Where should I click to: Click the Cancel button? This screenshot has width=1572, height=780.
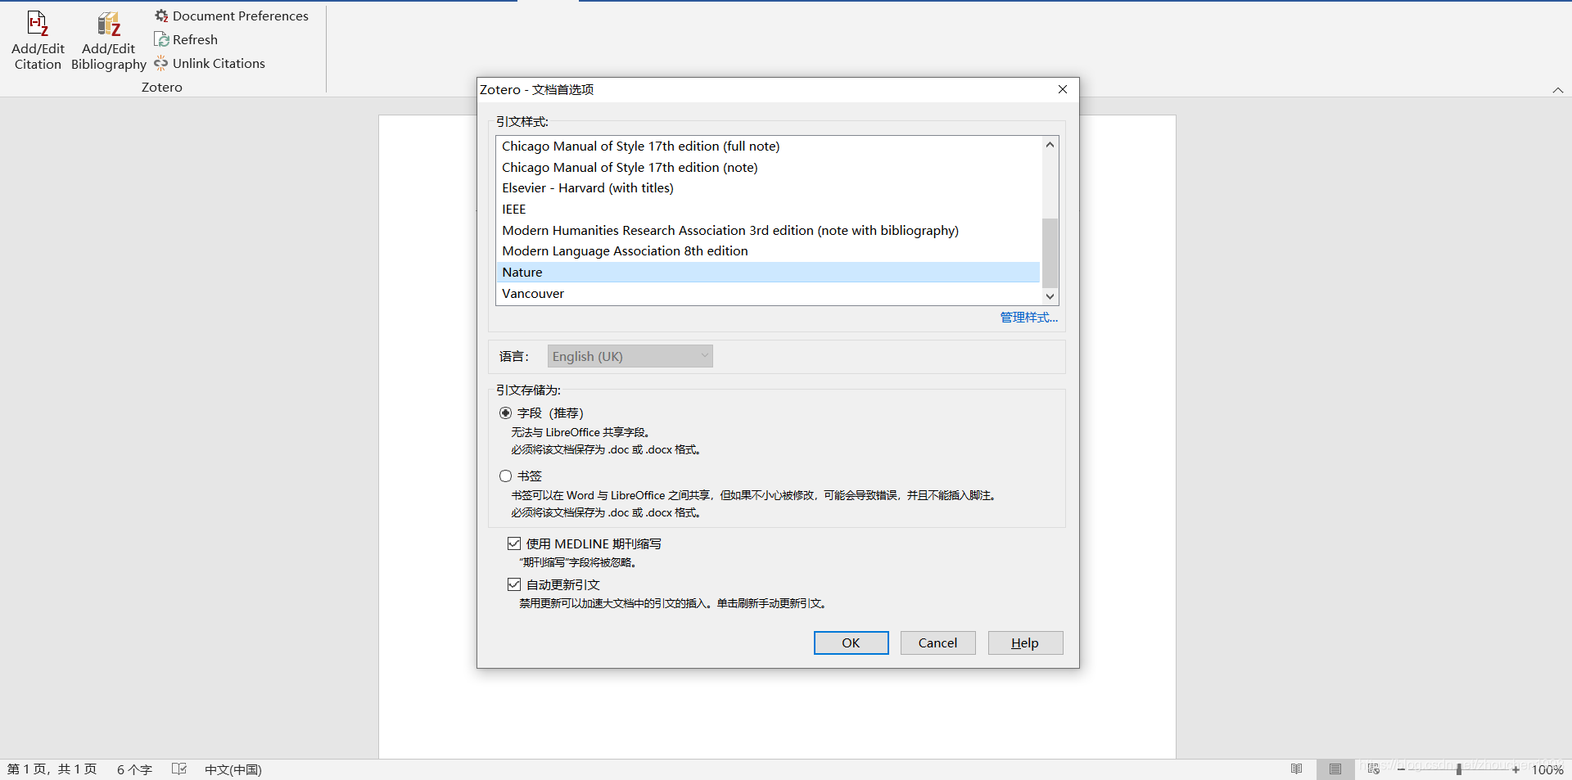[x=937, y=642]
